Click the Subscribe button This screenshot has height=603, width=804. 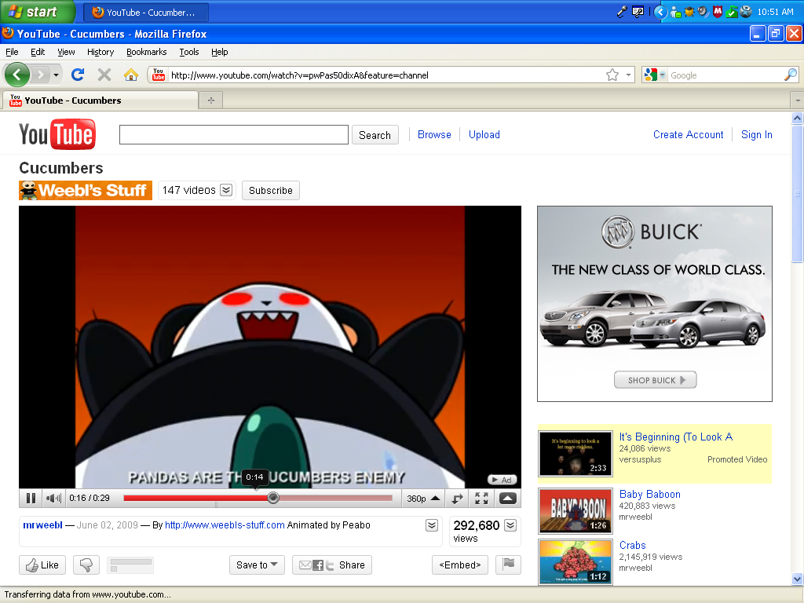(x=271, y=190)
